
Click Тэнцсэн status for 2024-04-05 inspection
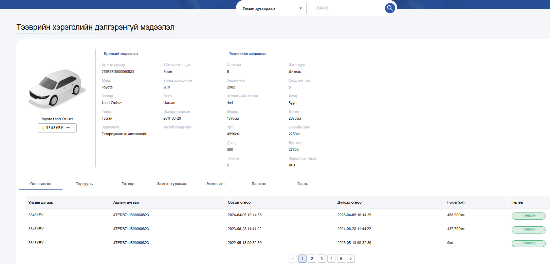[x=528, y=216]
